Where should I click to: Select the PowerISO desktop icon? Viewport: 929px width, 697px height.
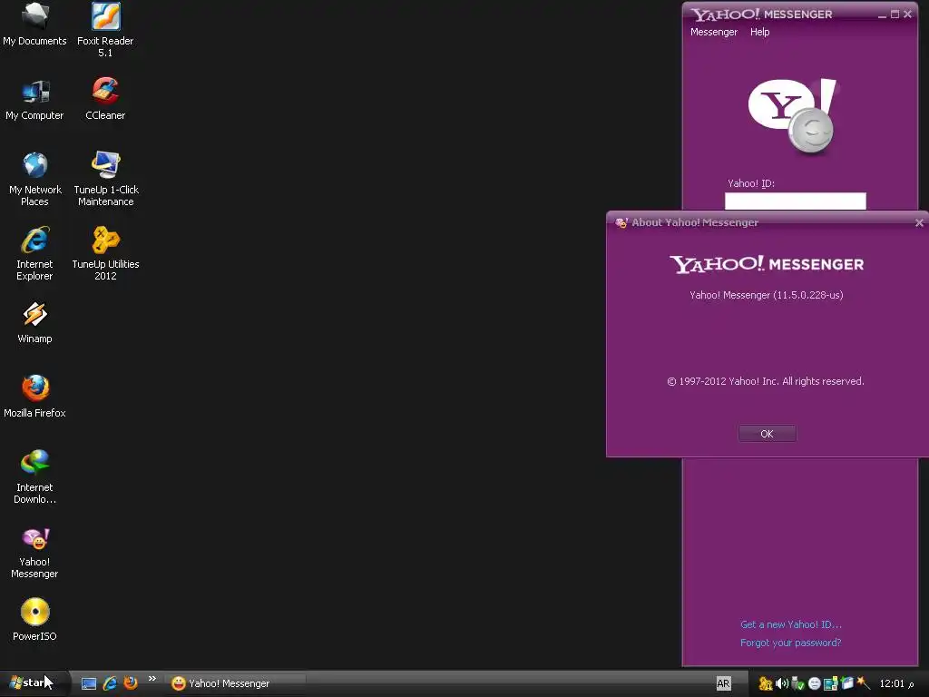pyautogui.click(x=35, y=620)
